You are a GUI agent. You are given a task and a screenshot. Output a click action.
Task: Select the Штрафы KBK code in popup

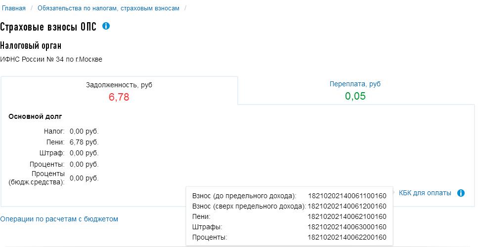click(x=347, y=227)
